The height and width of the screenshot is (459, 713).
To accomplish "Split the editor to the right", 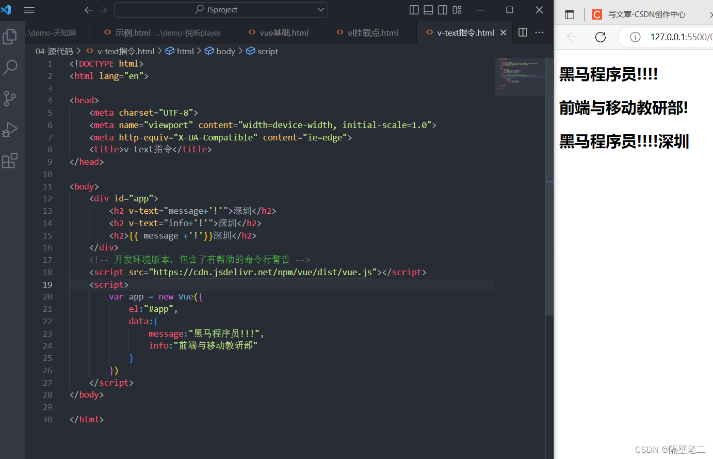I will (x=523, y=33).
